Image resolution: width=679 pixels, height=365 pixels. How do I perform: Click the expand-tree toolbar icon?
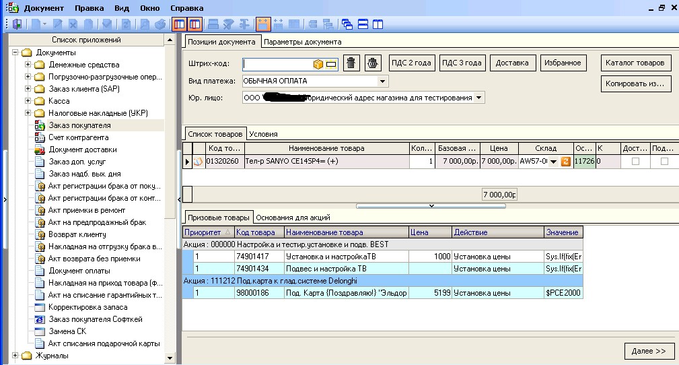click(328, 24)
